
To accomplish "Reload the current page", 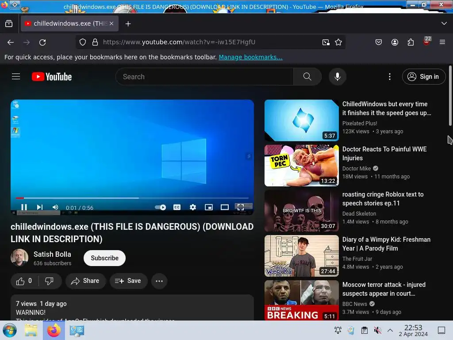I will [x=42, y=42].
